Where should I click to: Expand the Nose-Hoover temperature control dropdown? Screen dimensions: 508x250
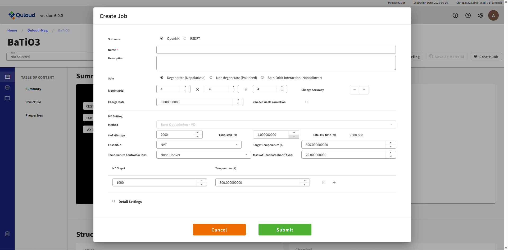tap(203, 155)
